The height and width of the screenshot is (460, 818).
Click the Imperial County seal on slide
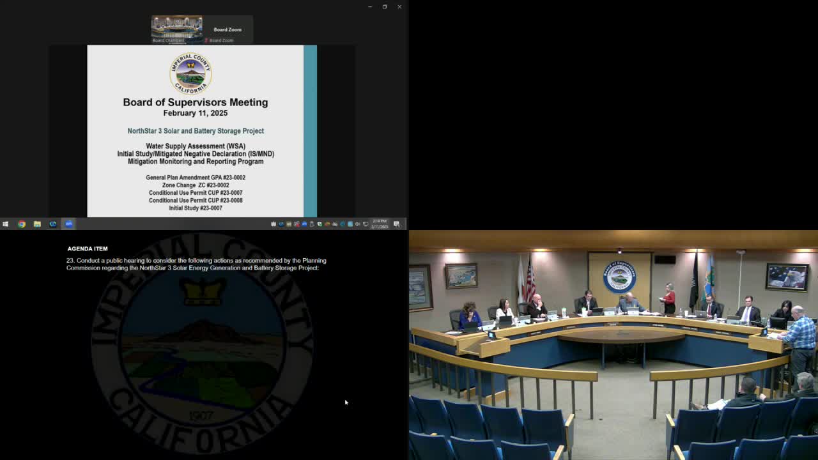coord(190,73)
